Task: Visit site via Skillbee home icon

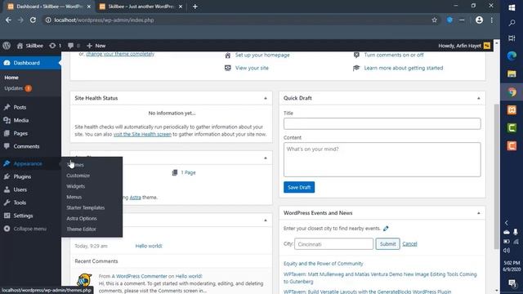Action: pyautogui.click(x=30, y=46)
